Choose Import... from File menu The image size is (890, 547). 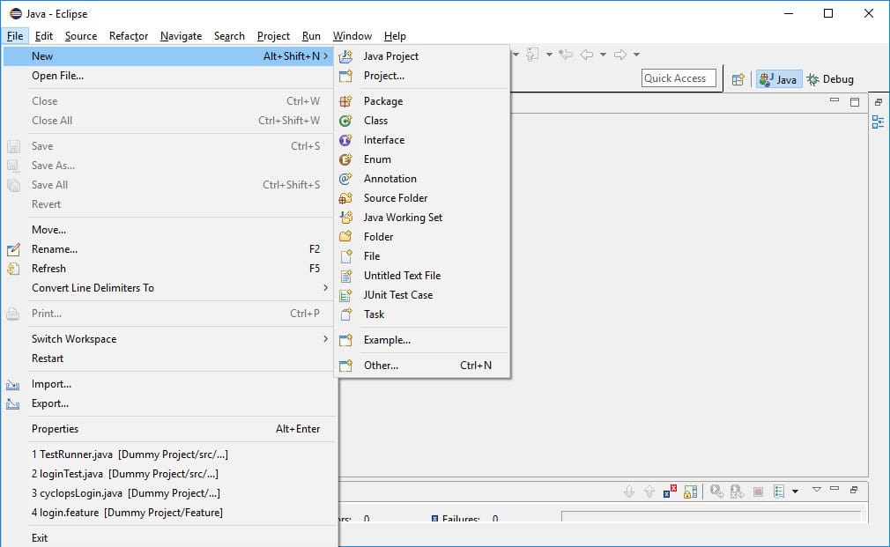(x=168, y=384)
